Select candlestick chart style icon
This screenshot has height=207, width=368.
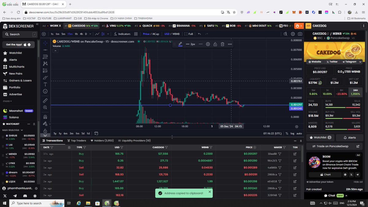coord(103,34)
